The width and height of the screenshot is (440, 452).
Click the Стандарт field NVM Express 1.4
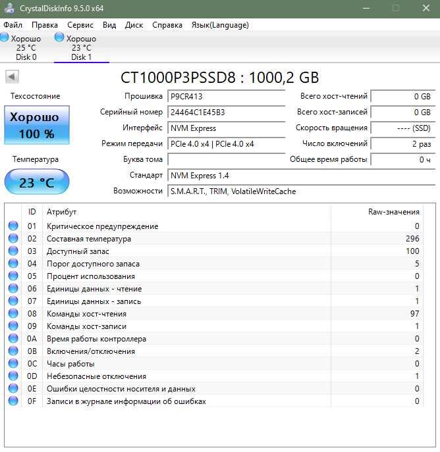[x=301, y=175]
